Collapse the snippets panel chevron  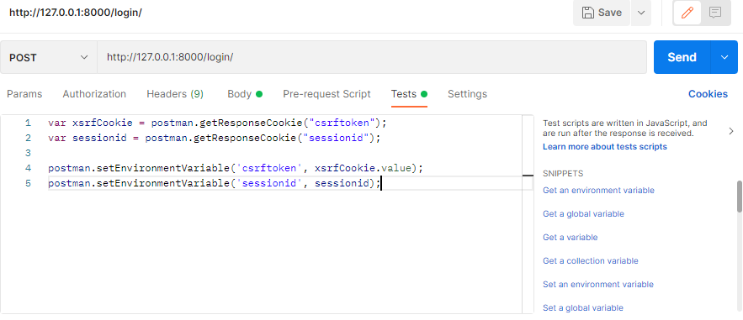(x=731, y=131)
